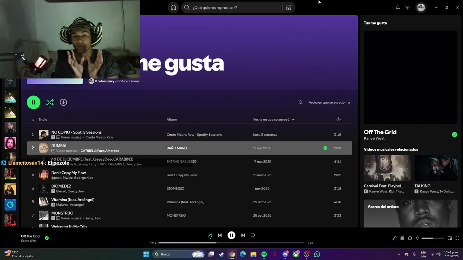Open the Friend Activity icon
This screenshot has height=260, width=463.
[x=408, y=8]
